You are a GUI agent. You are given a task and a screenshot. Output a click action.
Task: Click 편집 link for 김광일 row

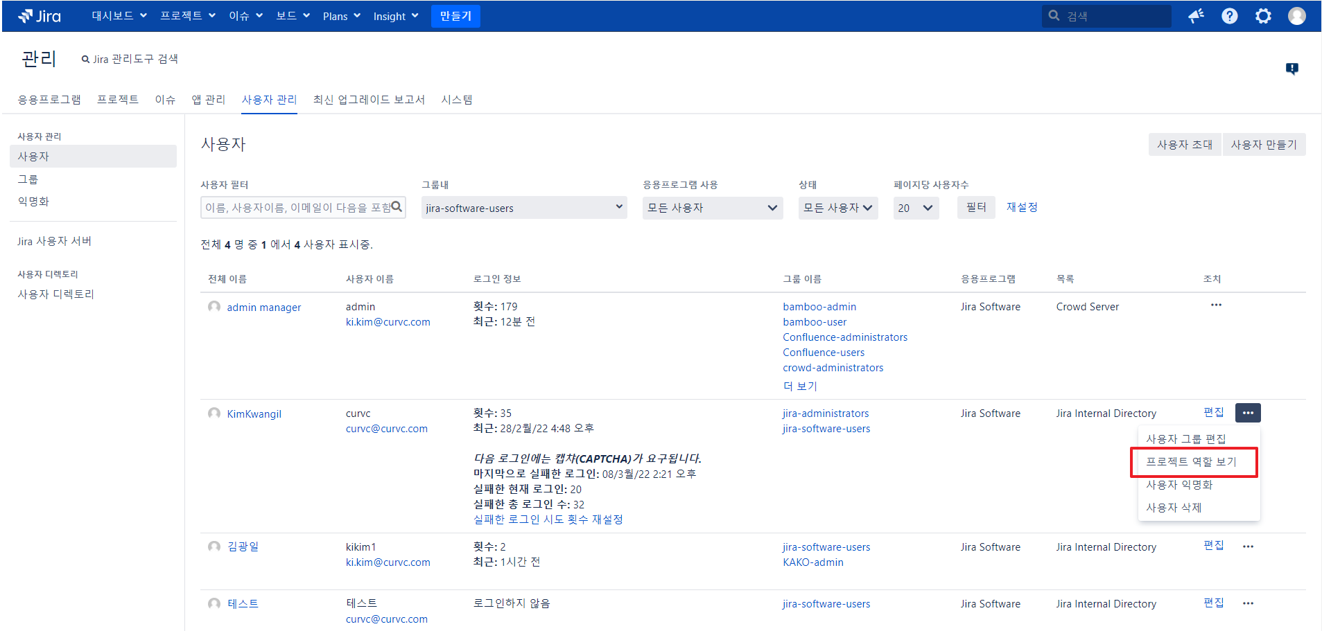(x=1214, y=546)
